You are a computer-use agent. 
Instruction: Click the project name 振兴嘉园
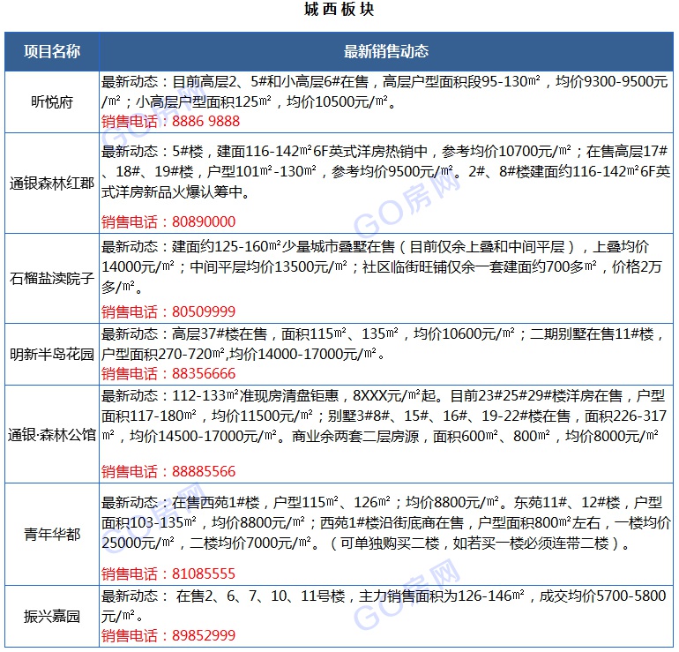pyautogui.click(x=52, y=616)
